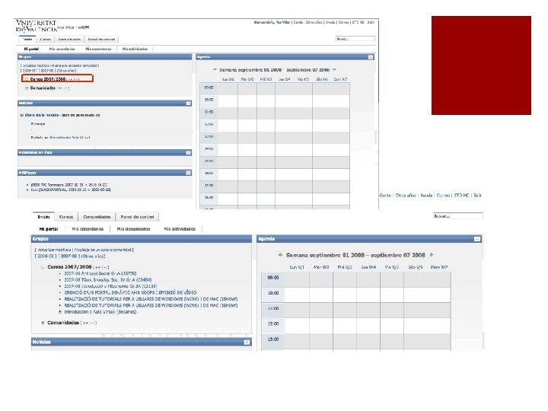548x411 pixels.
Task: Click 09:00 time row label in enlarged Agenda
Action: click(273, 278)
